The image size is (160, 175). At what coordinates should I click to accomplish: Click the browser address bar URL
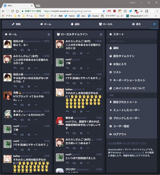[x=68, y=11]
